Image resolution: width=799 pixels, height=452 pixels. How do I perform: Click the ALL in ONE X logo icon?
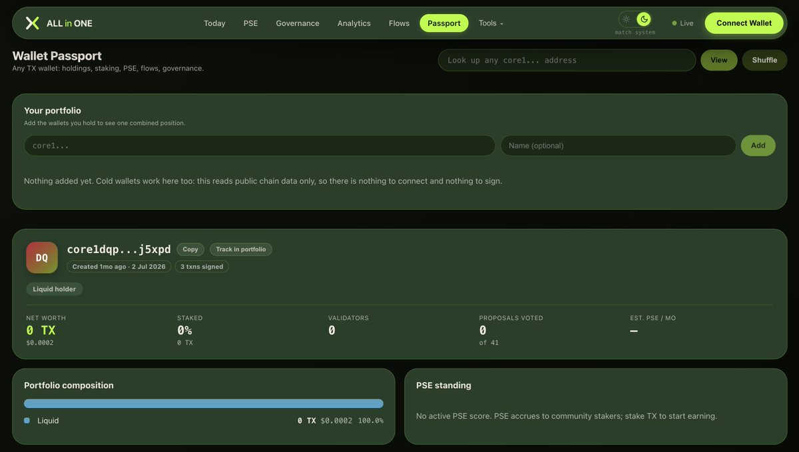tap(32, 23)
